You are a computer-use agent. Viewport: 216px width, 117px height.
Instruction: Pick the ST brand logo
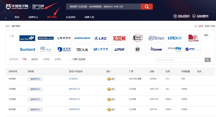click(x=138, y=49)
